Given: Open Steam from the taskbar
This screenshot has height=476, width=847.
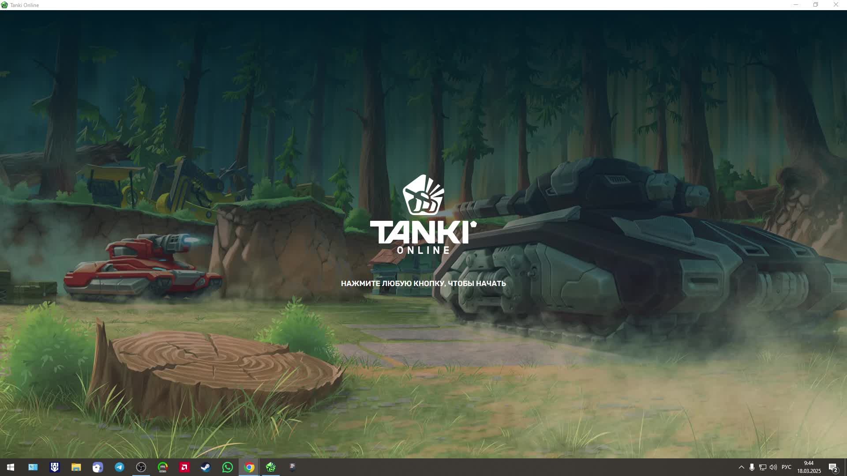Looking at the screenshot, I should [x=206, y=467].
